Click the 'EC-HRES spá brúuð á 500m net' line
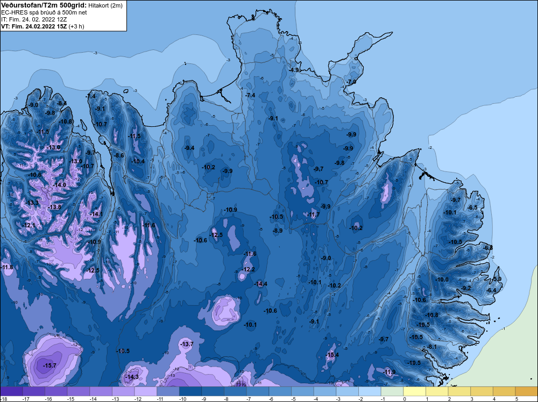Viewport: 538px width, 402px height. (44, 12)
